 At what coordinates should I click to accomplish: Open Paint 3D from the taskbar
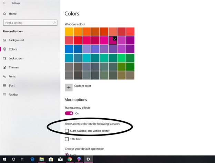[79, 159]
